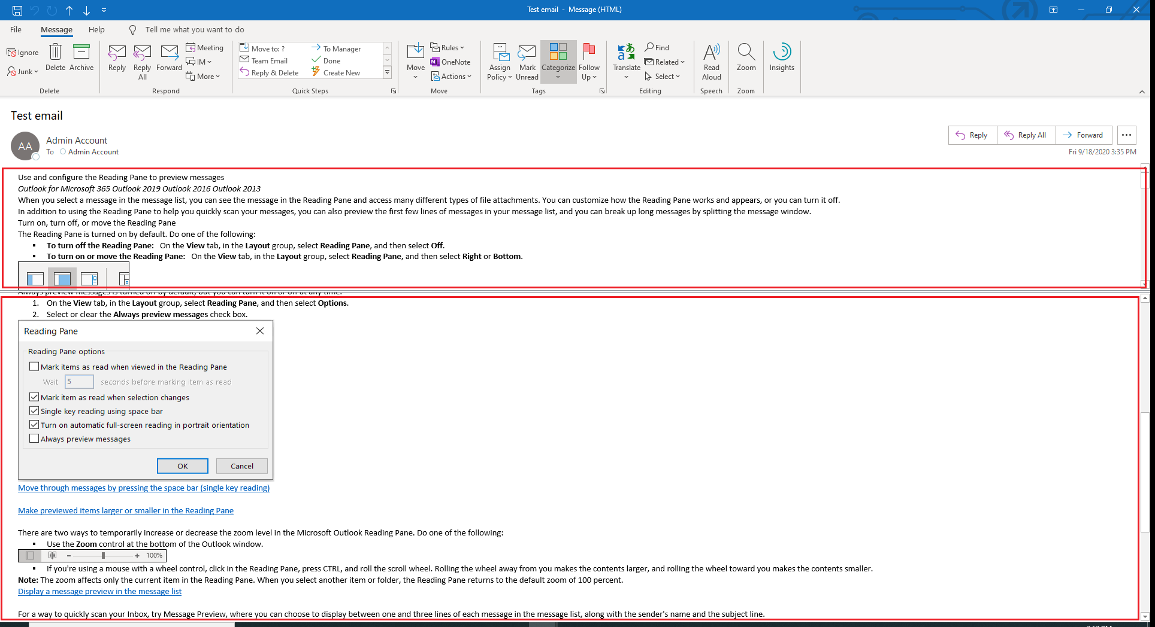This screenshot has width=1155, height=627.
Task: Go to the next item with the down arrow
Action: coord(87,10)
